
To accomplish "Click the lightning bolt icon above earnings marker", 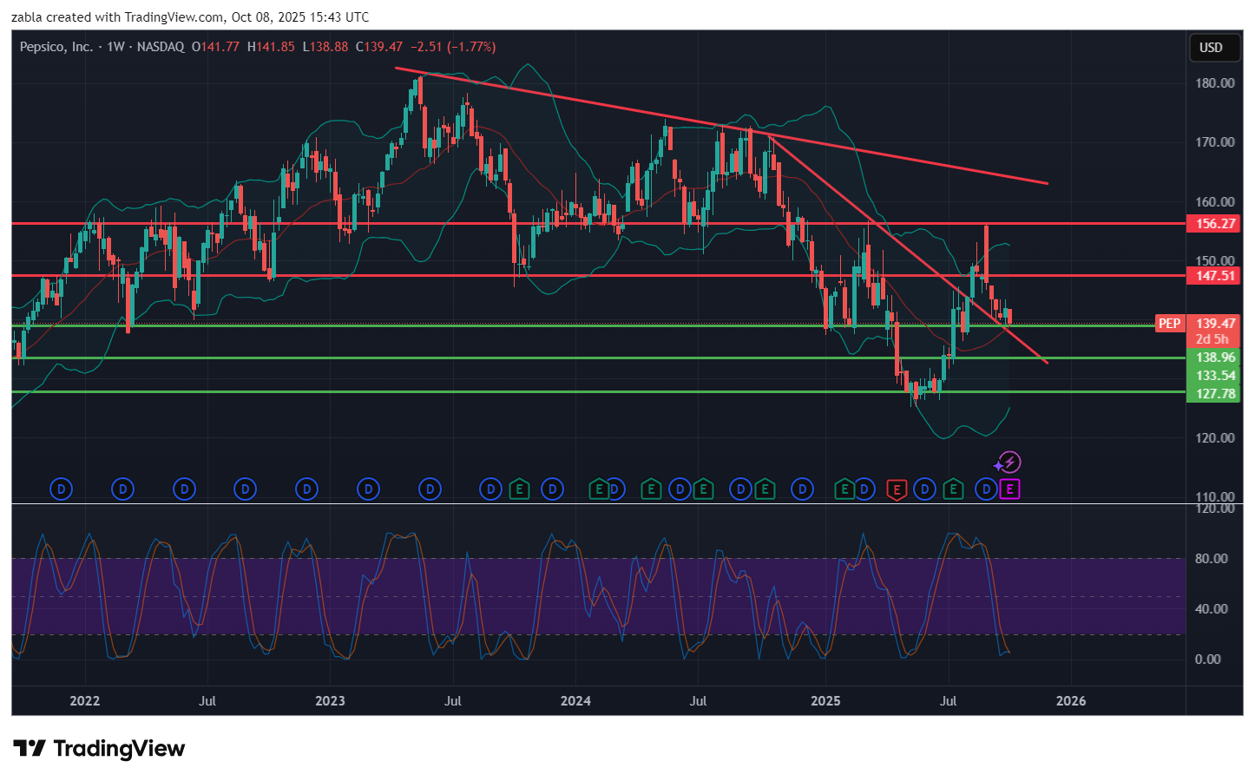I will [x=1009, y=463].
